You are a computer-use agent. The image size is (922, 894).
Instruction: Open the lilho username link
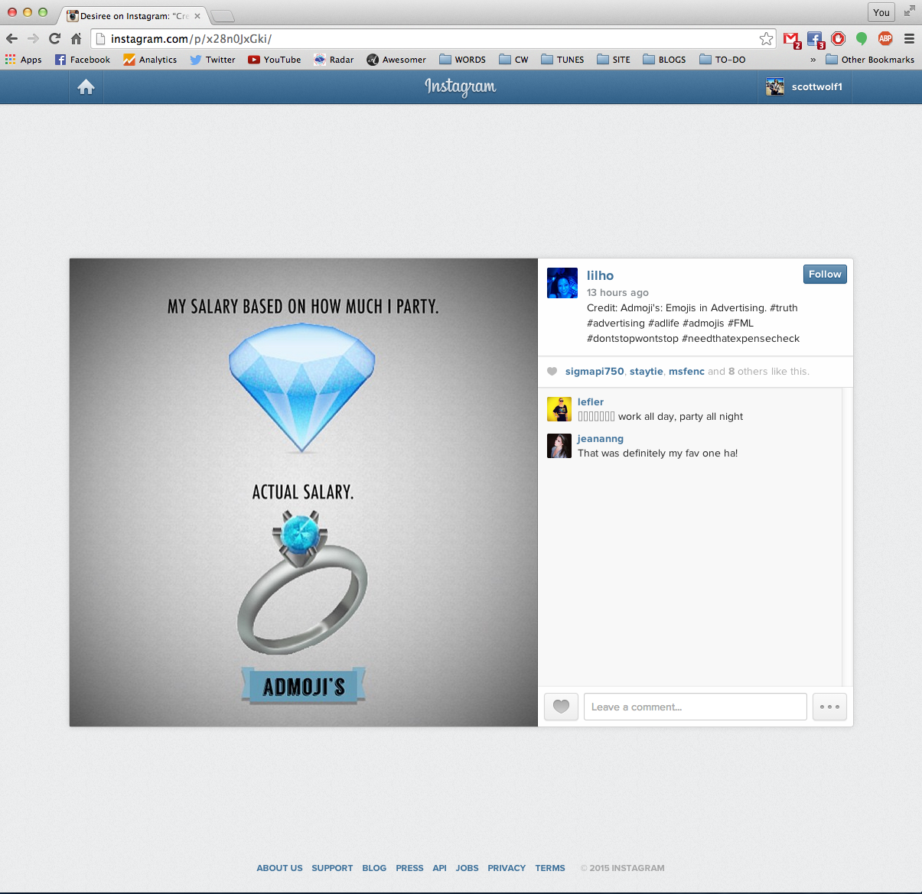click(x=600, y=275)
